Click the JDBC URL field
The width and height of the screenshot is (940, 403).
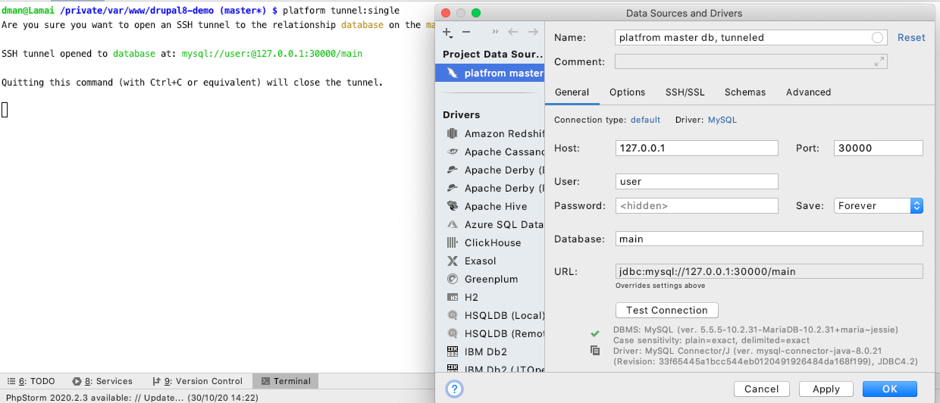[769, 271]
